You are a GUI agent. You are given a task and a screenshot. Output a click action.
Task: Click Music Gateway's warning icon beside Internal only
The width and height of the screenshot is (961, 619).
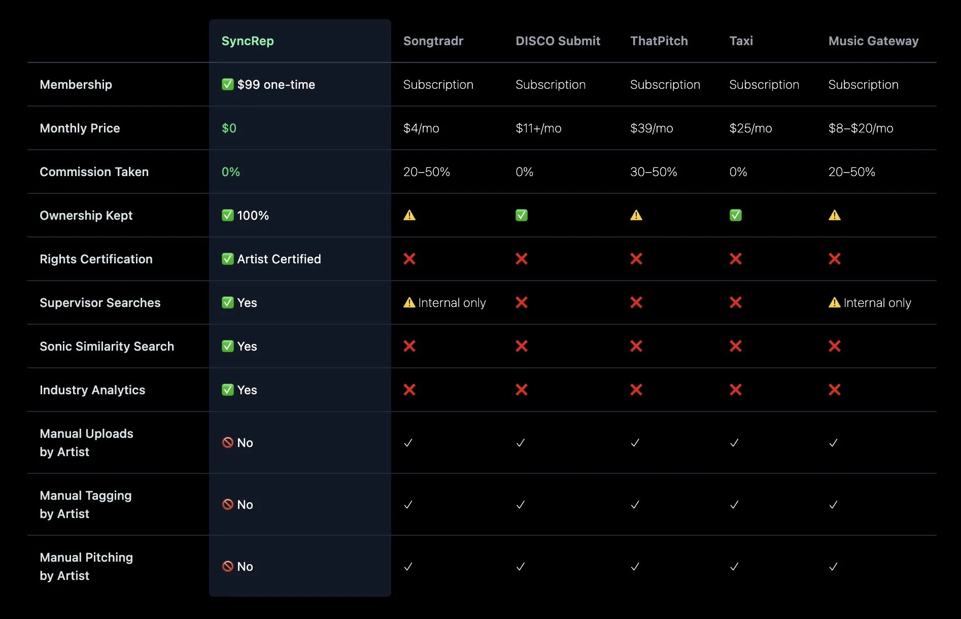tap(835, 302)
